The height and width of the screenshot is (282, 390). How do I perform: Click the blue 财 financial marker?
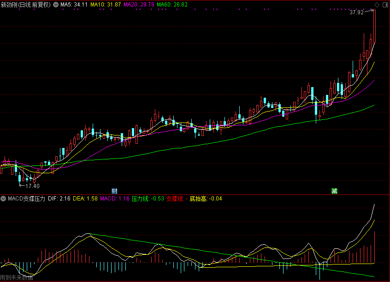[114, 191]
